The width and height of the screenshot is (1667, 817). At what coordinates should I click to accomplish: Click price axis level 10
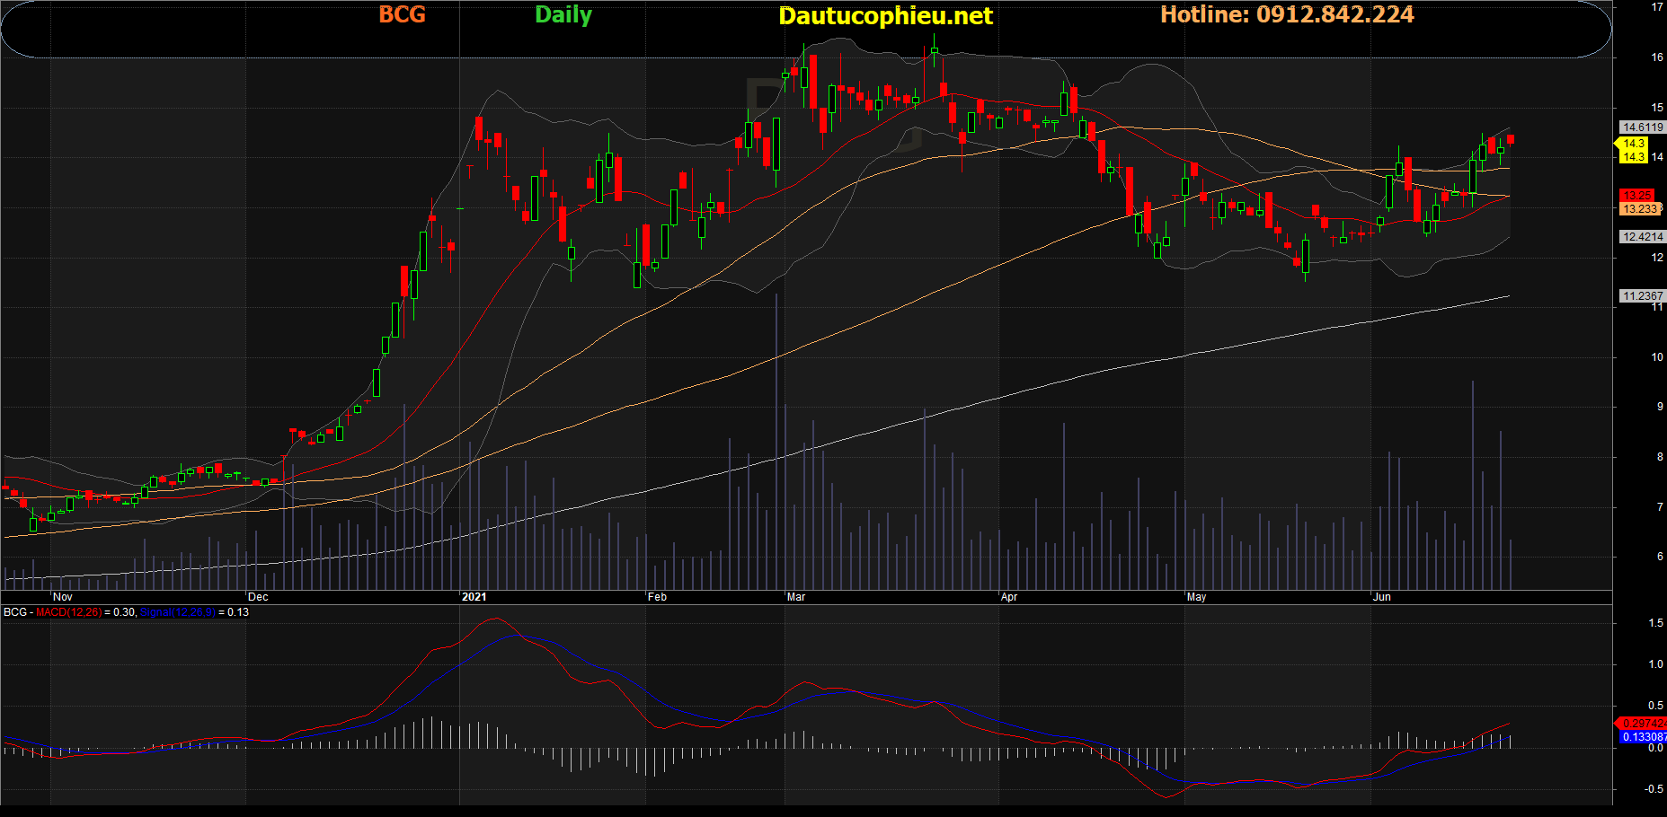point(1657,357)
